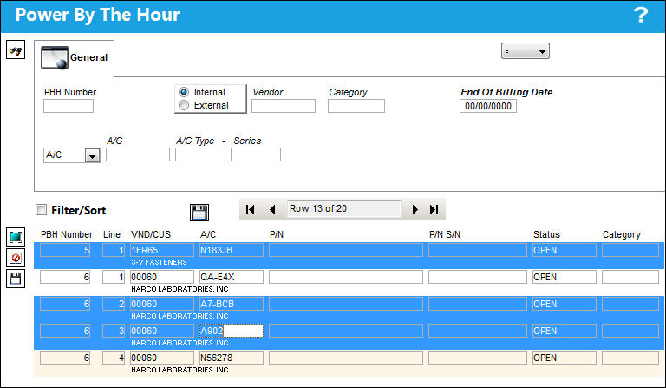Click HARCO LABORATORIES label under N56278 row
The width and height of the screenshot is (666, 388).
tap(180, 370)
